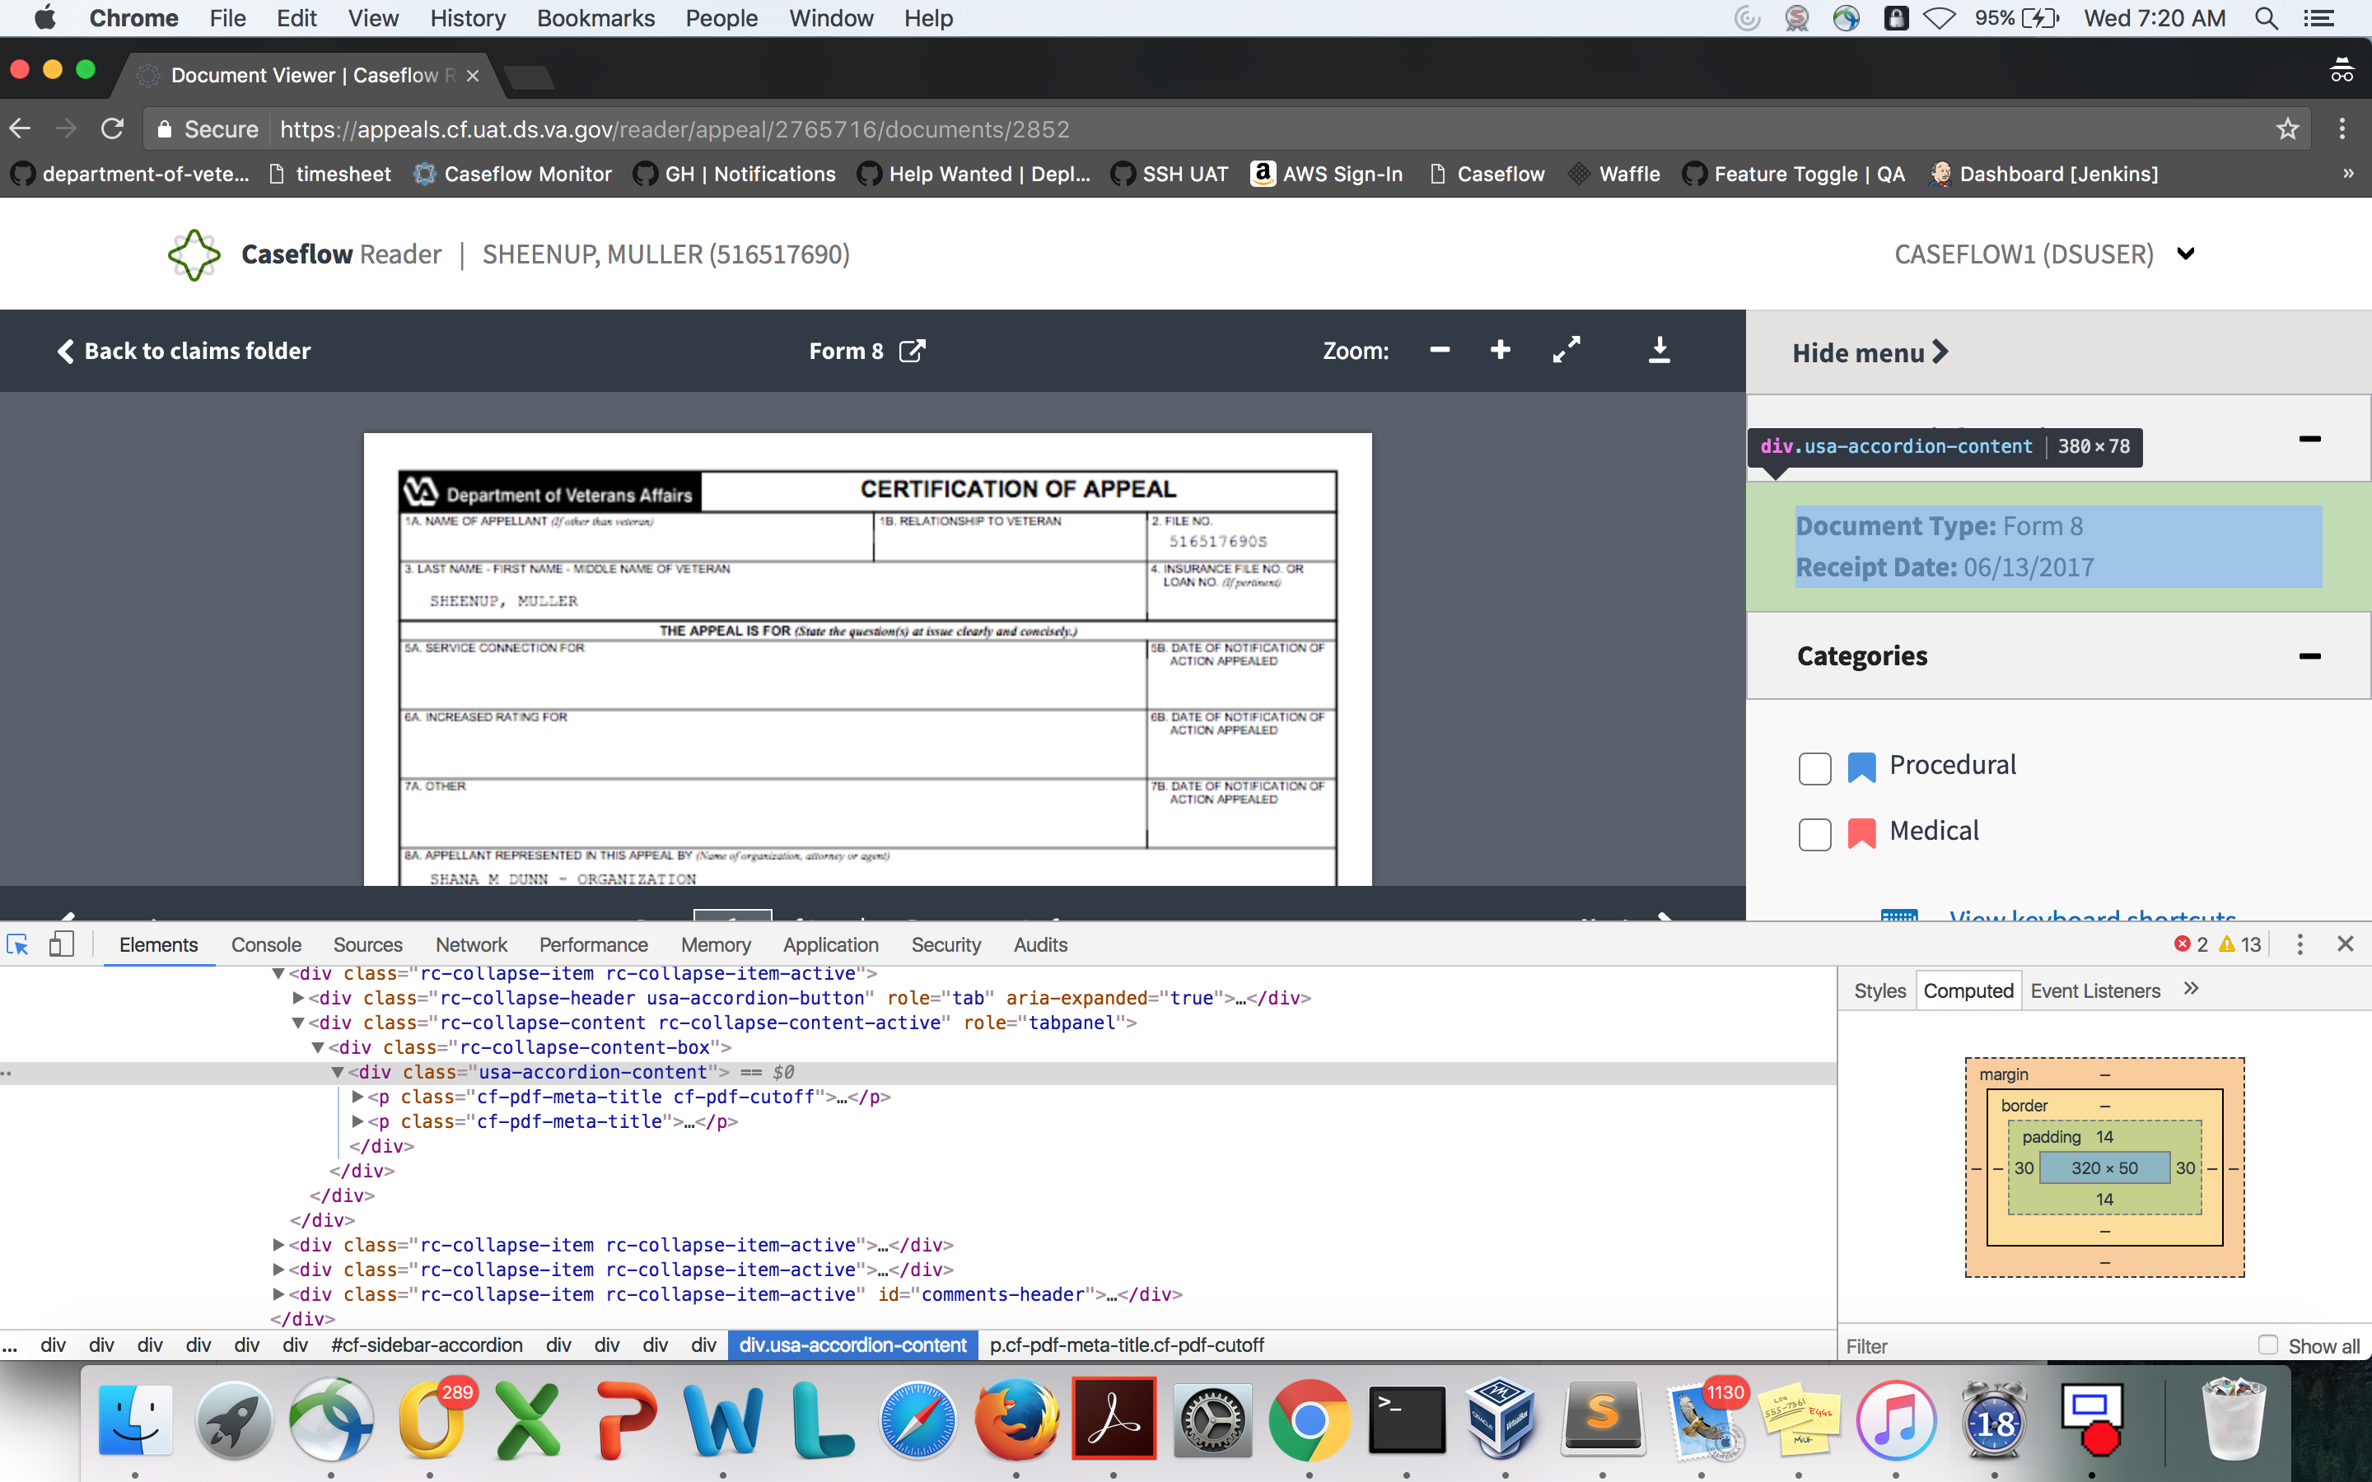Image resolution: width=2372 pixels, height=1482 pixels.
Task: Open Trash from the Dock
Action: [2234, 1419]
